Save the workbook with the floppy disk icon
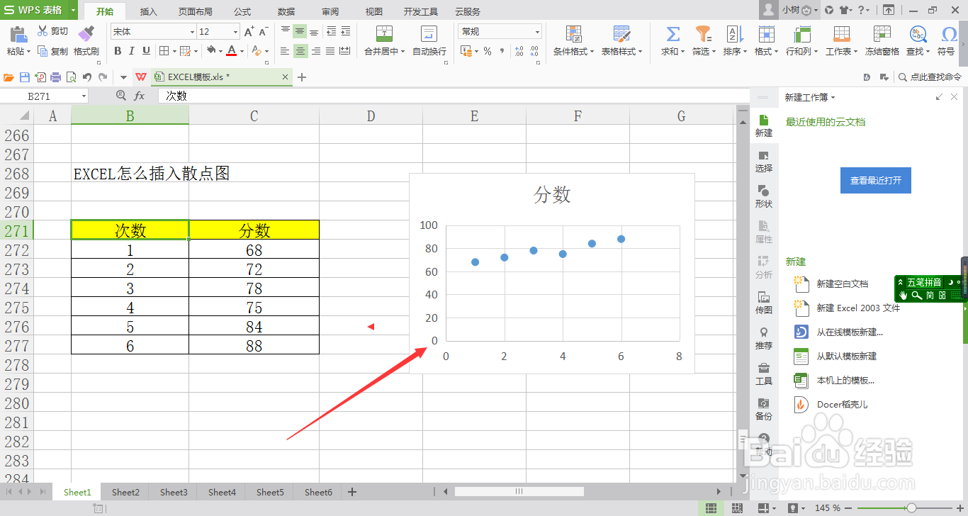Image resolution: width=968 pixels, height=516 pixels. point(25,77)
